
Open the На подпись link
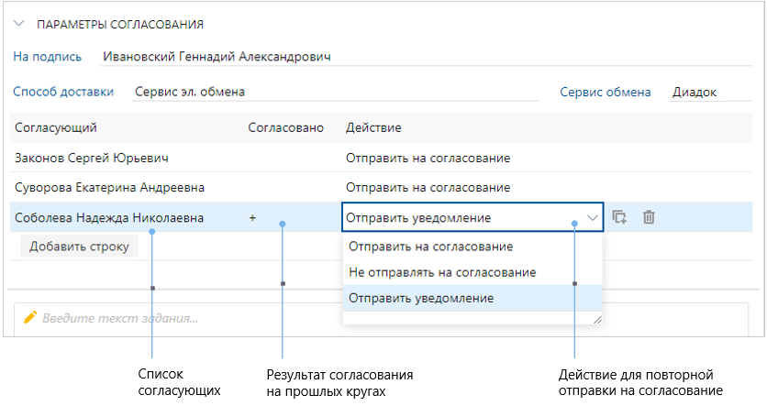tap(47, 56)
